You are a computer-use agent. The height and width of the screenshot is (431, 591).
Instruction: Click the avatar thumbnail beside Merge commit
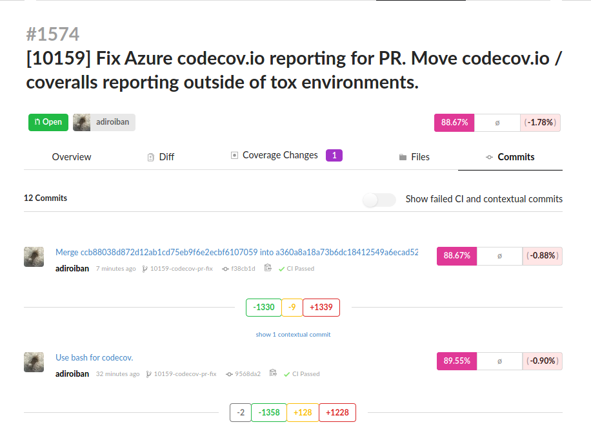pyautogui.click(x=34, y=257)
